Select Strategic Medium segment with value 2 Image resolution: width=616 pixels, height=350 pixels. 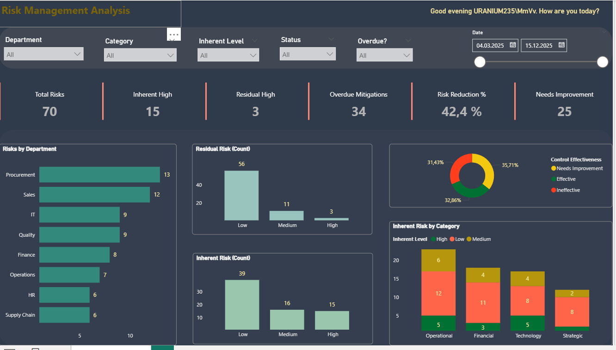pyautogui.click(x=572, y=294)
